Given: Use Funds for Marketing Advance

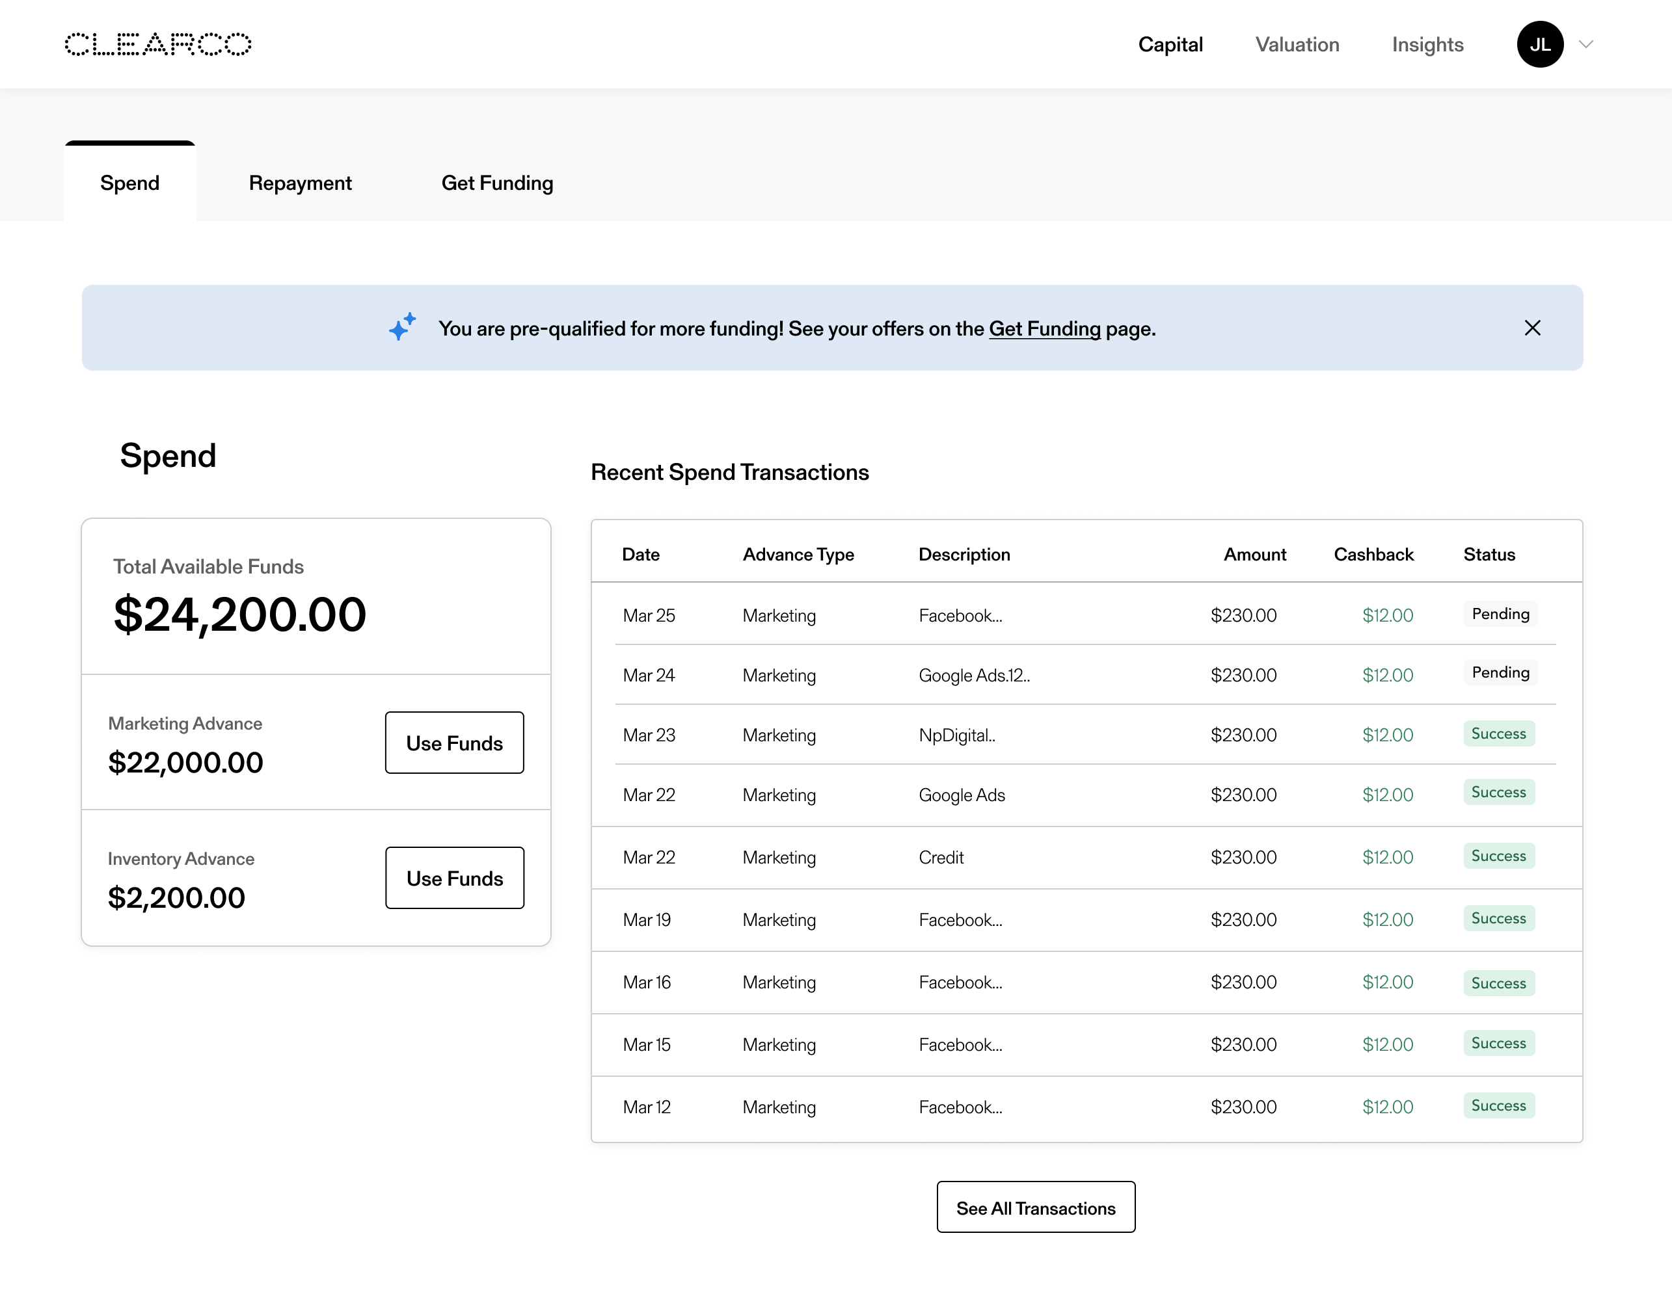Looking at the screenshot, I should point(454,743).
